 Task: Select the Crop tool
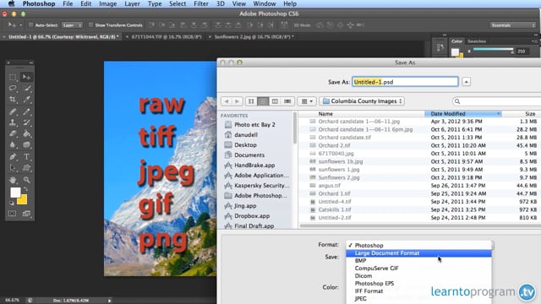13,100
